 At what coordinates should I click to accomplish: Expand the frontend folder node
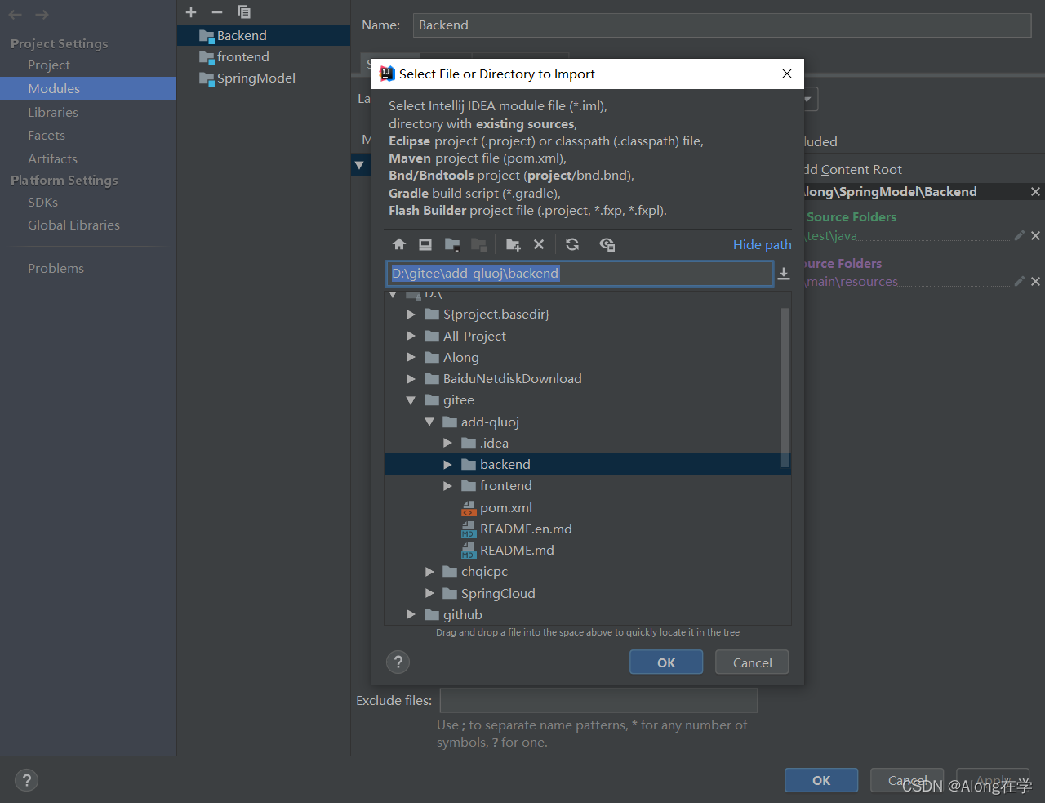[x=447, y=485]
